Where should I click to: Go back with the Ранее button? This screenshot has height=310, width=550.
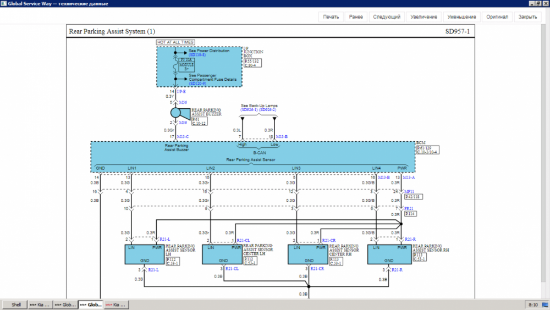356,17
